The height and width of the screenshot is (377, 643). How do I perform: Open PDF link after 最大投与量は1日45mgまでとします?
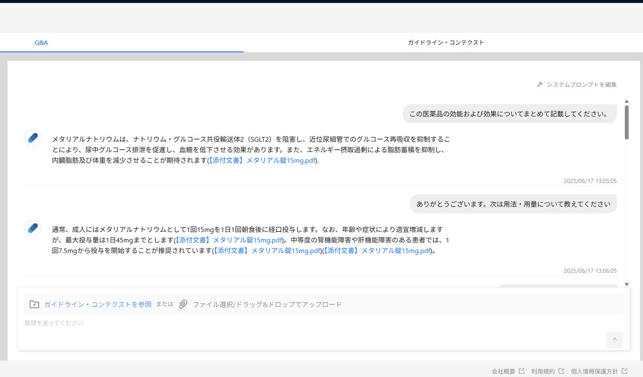(229, 240)
